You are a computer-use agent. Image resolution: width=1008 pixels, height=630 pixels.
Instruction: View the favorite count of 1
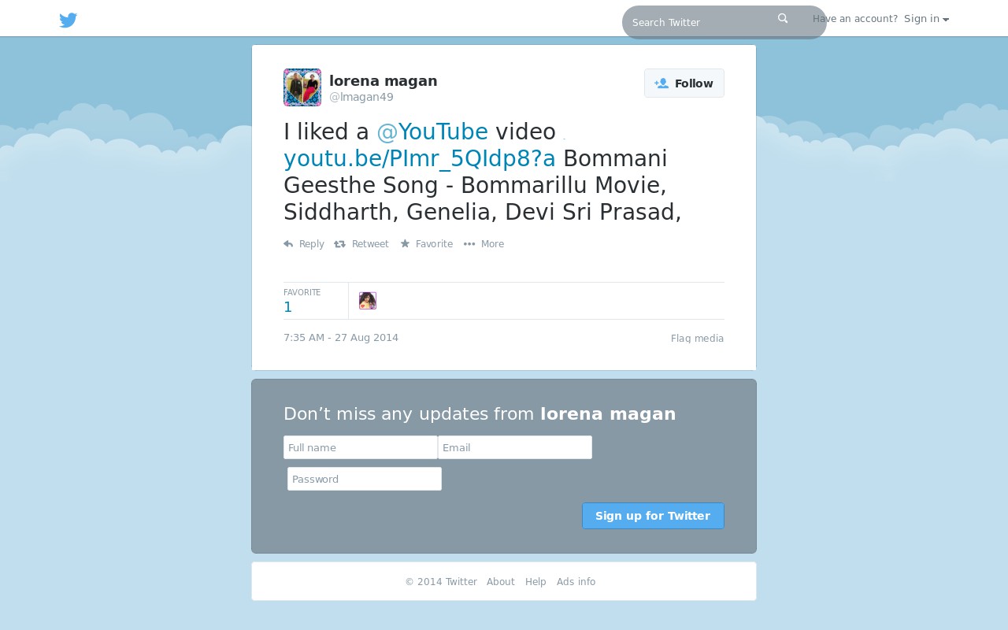point(302,302)
